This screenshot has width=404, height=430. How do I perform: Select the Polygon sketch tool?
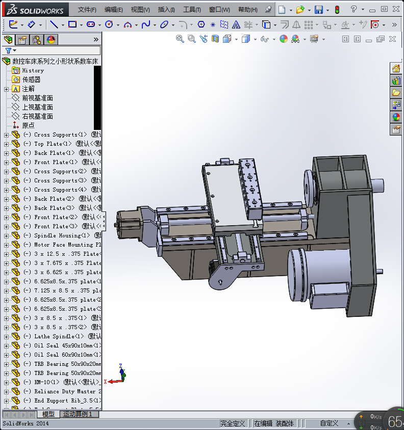point(201,24)
